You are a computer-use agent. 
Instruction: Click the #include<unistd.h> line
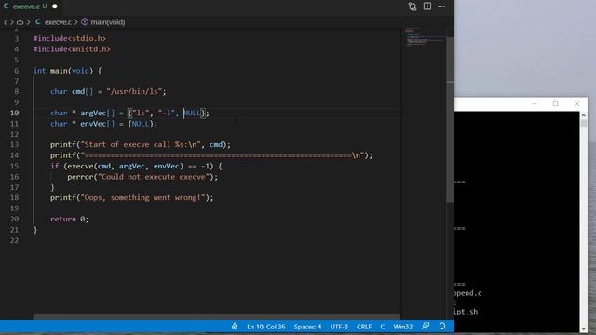[x=72, y=49]
